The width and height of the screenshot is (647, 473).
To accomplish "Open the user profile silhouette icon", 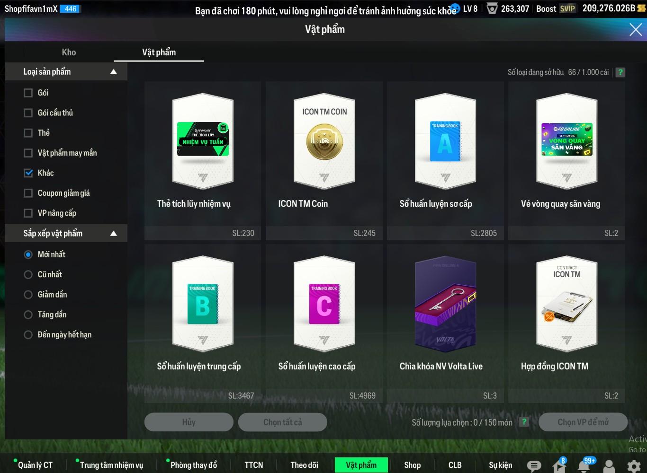I will pos(609,466).
